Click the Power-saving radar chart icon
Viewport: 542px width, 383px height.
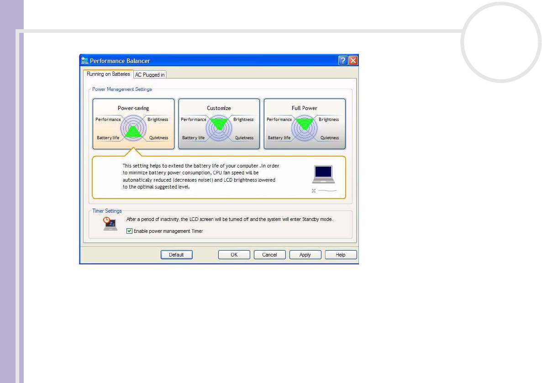tap(133, 128)
